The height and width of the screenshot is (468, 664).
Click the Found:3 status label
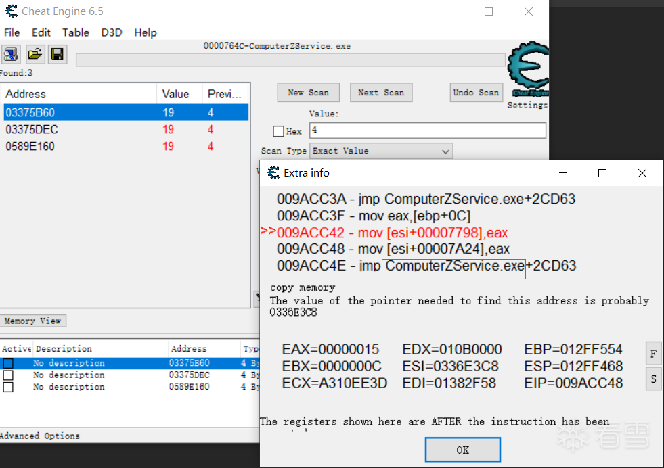point(16,73)
